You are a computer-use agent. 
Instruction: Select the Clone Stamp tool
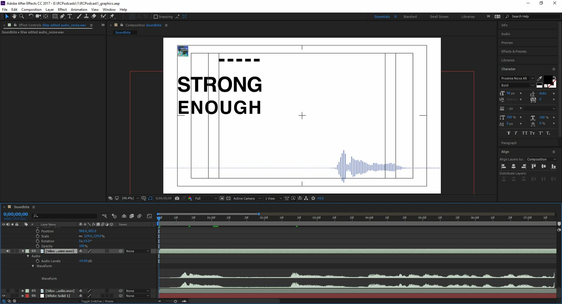[x=86, y=16]
